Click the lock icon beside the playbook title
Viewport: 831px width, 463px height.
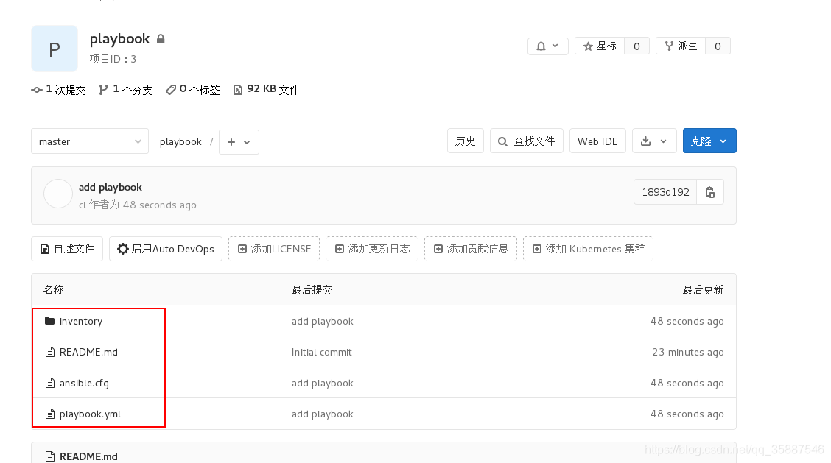(x=159, y=38)
